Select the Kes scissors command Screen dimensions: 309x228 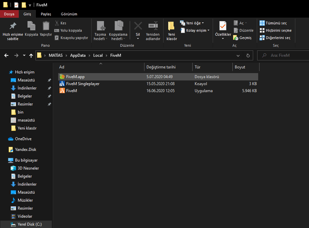pyautogui.click(x=60, y=23)
